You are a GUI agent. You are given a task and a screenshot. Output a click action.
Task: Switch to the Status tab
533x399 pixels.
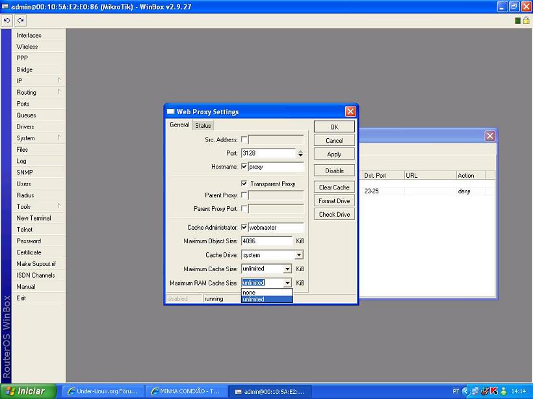coord(203,125)
